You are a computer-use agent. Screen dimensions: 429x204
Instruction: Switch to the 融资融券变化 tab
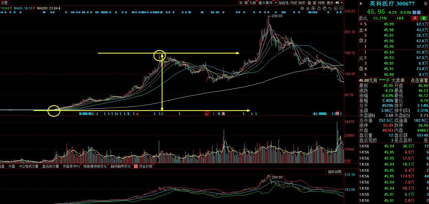click(121, 166)
